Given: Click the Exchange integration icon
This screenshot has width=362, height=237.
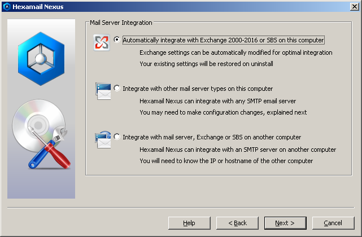Looking at the screenshot, I should 102,43.
